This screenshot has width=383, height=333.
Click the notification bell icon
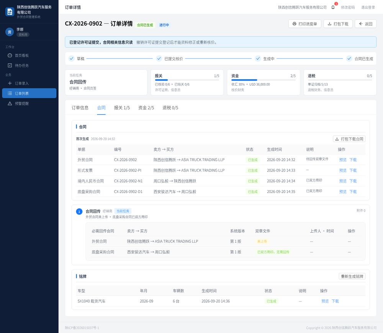[333, 7]
